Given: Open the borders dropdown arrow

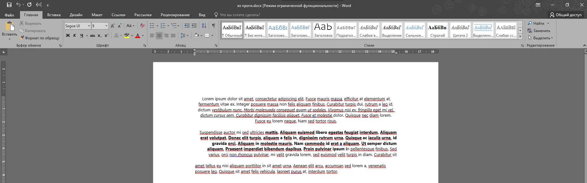Looking at the screenshot, I should tap(212, 36).
